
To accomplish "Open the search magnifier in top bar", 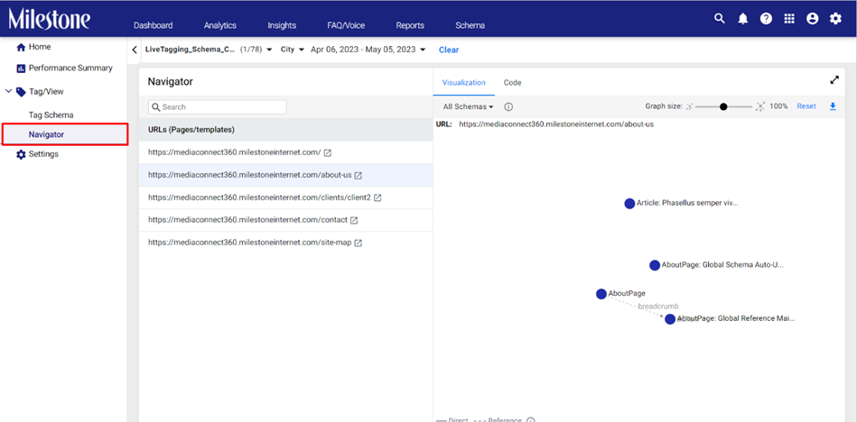I will (719, 19).
